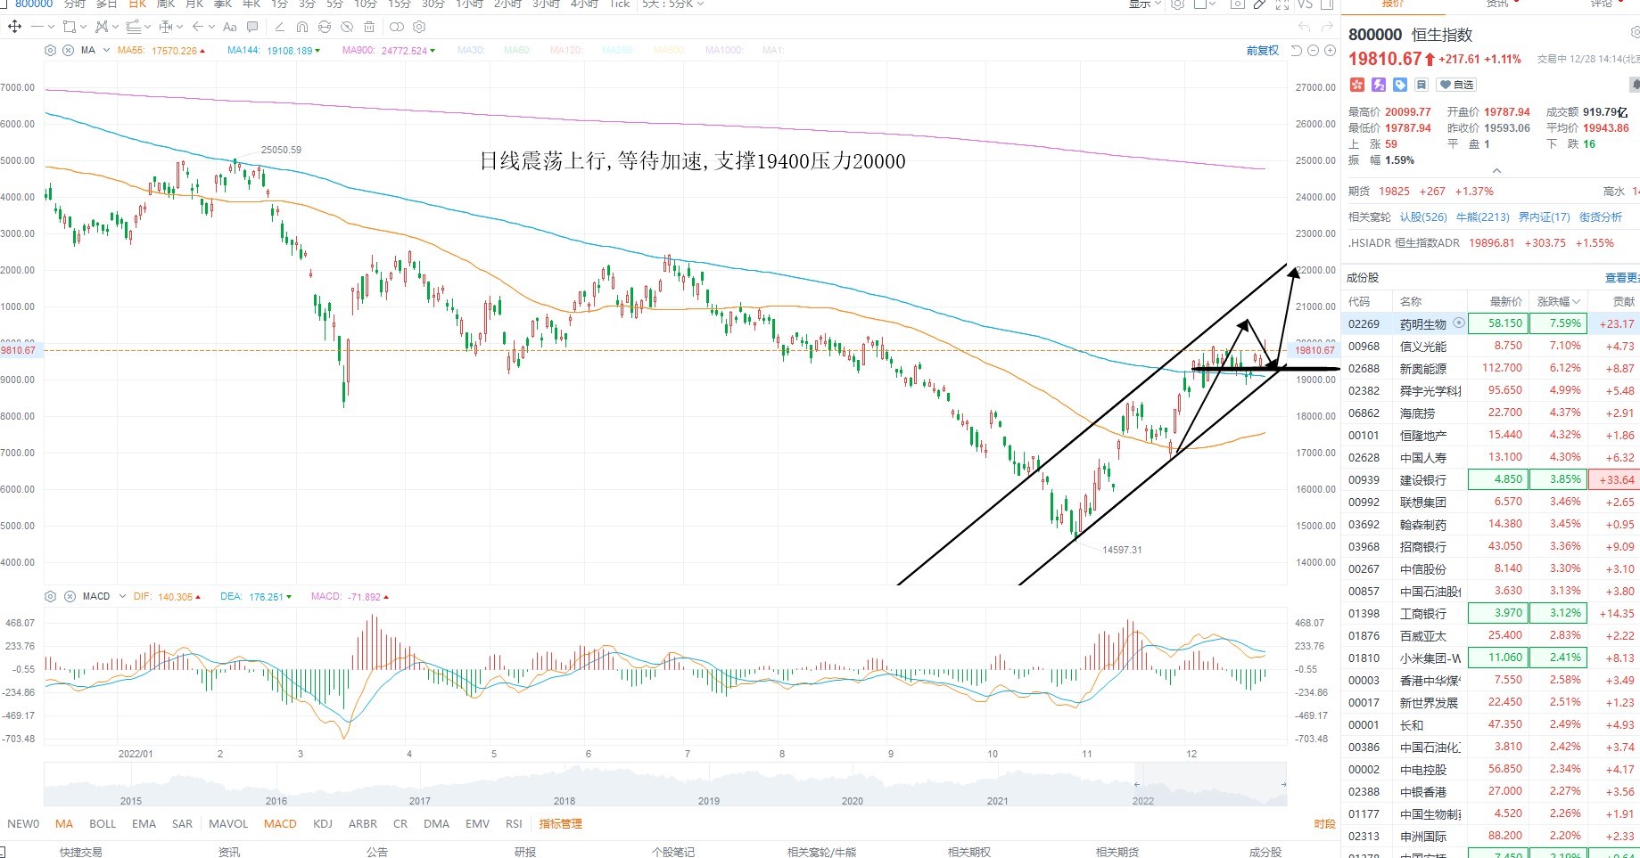Toggle the MACD sub-indicator
The height and width of the screenshot is (858, 1640).
pyautogui.click(x=280, y=824)
